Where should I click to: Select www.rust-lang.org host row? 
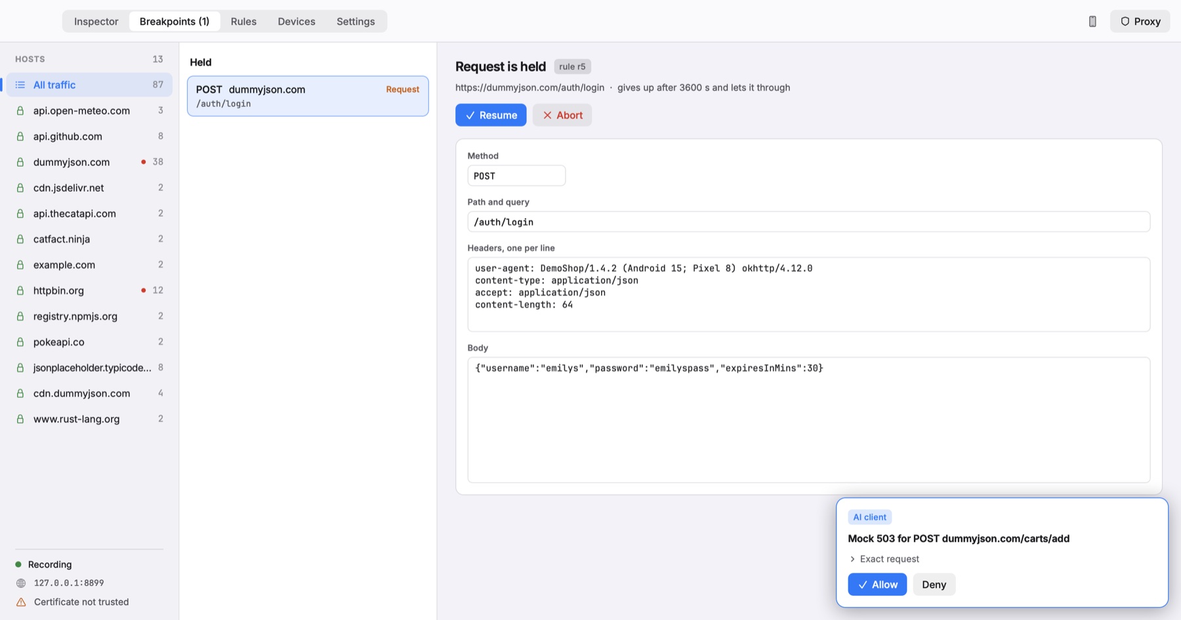[89, 419]
